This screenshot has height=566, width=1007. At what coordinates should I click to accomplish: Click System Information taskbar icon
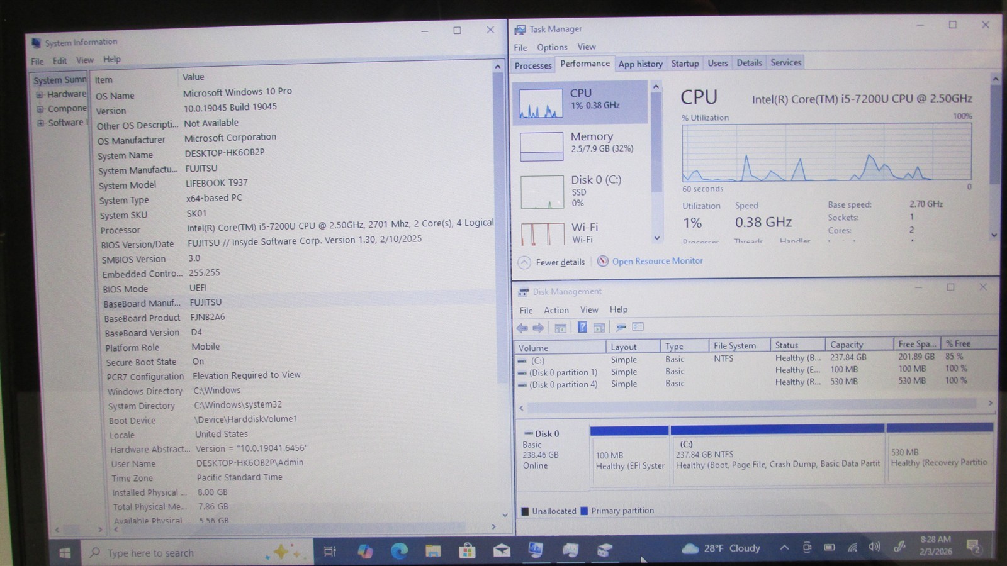pyautogui.click(x=536, y=550)
